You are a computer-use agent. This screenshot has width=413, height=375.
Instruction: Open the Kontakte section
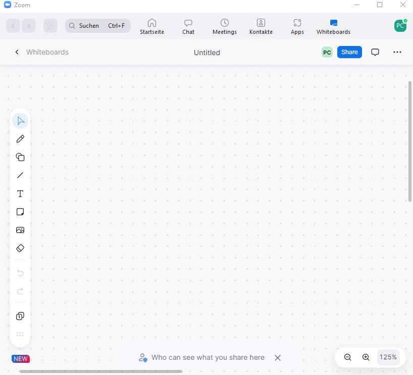pos(261,26)
